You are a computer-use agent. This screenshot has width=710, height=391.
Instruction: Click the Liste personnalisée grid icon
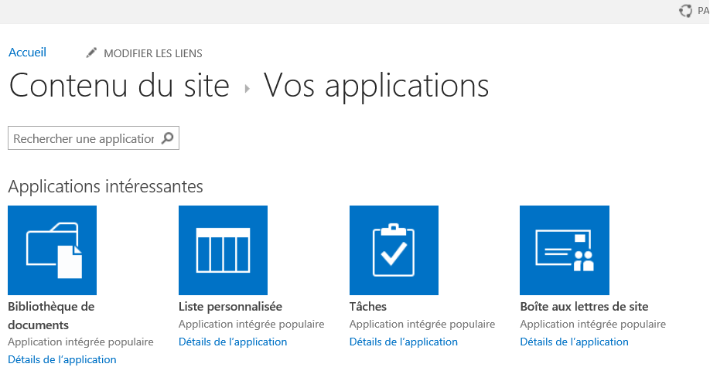coord(223,250)
